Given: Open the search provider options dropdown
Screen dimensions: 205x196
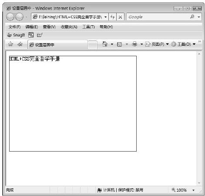Looking at the screenshot, I should pos(199,17).
